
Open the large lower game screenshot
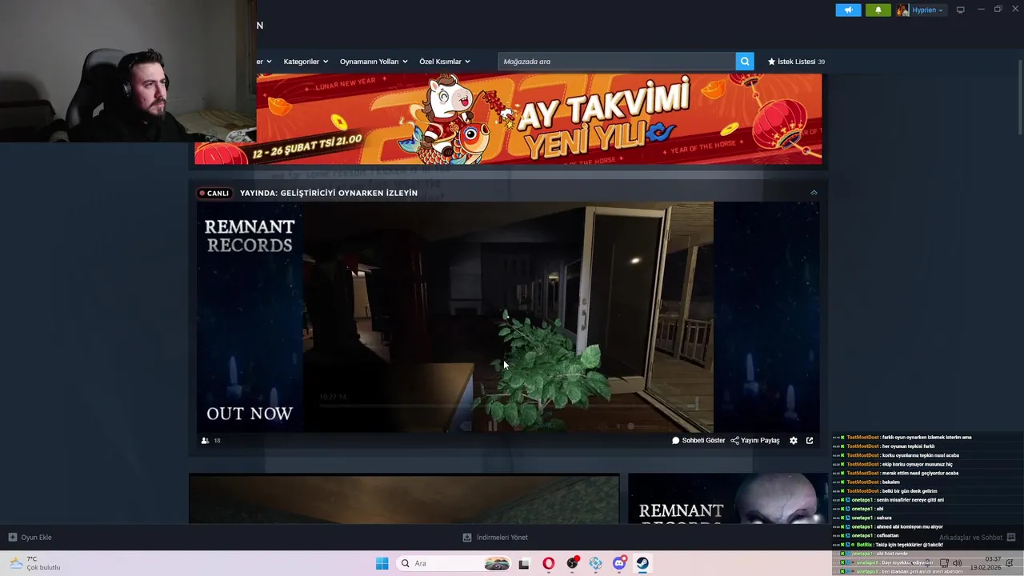pyautogui.click(x=404, y=498)
